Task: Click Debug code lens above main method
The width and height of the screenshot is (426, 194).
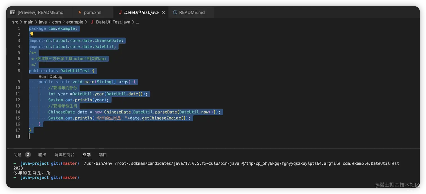Action: [x=56, y=77]
